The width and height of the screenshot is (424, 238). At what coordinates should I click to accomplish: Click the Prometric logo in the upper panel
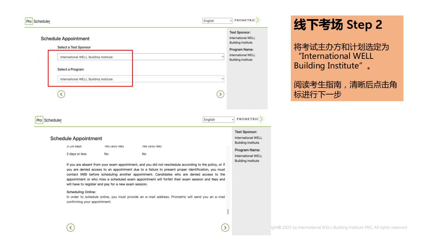click(248, 20)
